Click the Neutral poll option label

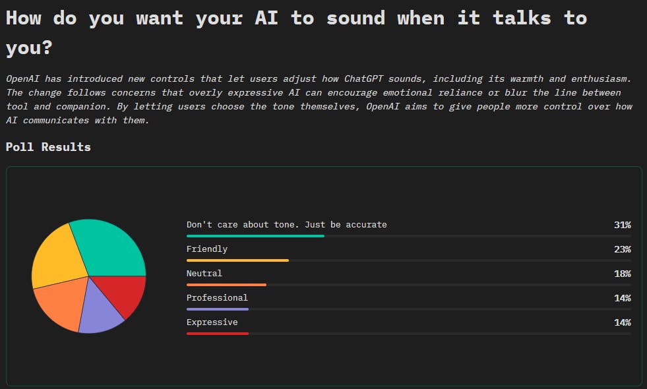(x=204, y=273)
